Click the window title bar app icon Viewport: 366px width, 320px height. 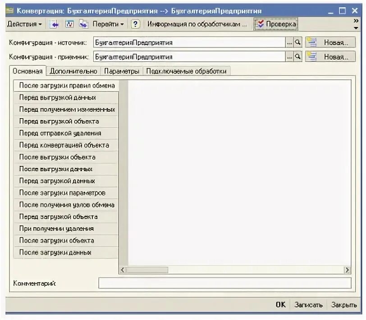[10, 11]
